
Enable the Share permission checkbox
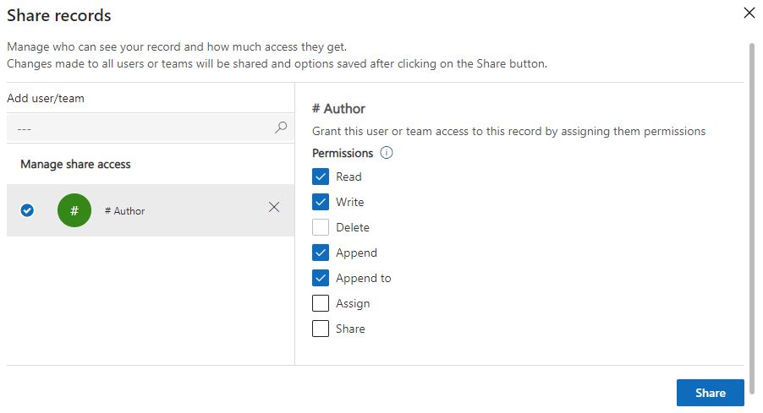(x=321, y=329)
